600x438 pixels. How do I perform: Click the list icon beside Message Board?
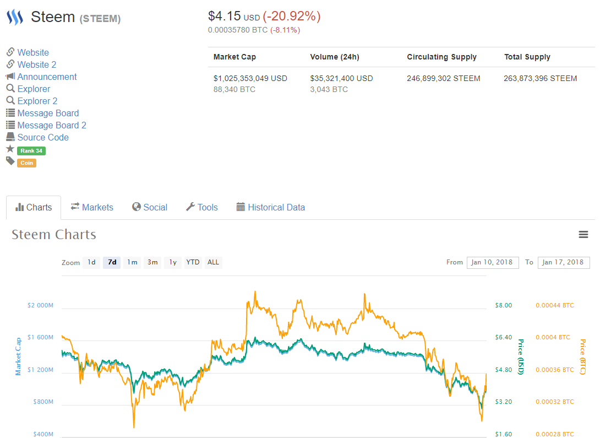pyautogui.click(x=10, y=113)
